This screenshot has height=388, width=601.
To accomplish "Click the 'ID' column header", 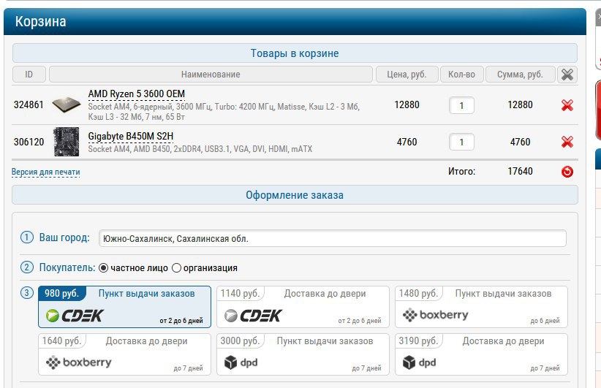I will [29, 75].
